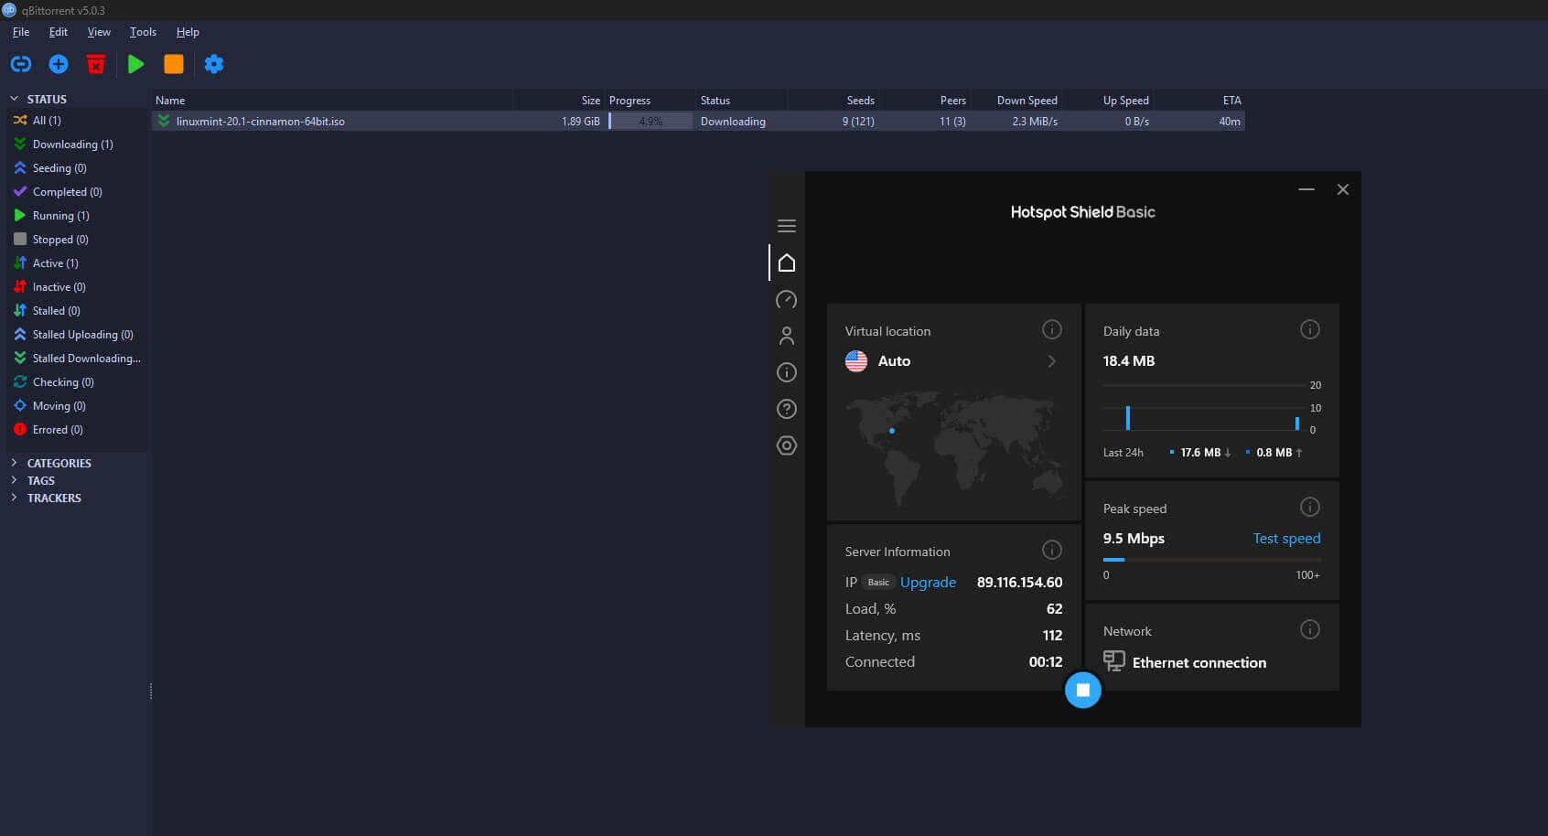Filter by Stalled (0)
The height and width of the screenshot is (836, 1548).
[x=77, y=311]
